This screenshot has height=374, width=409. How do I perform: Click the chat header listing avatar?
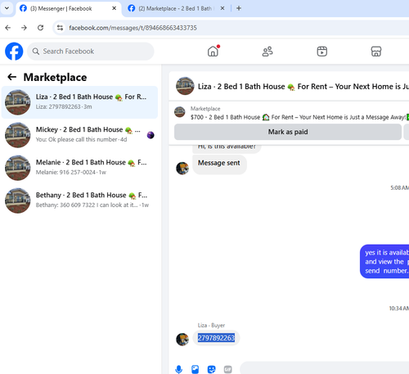(185, 86)
